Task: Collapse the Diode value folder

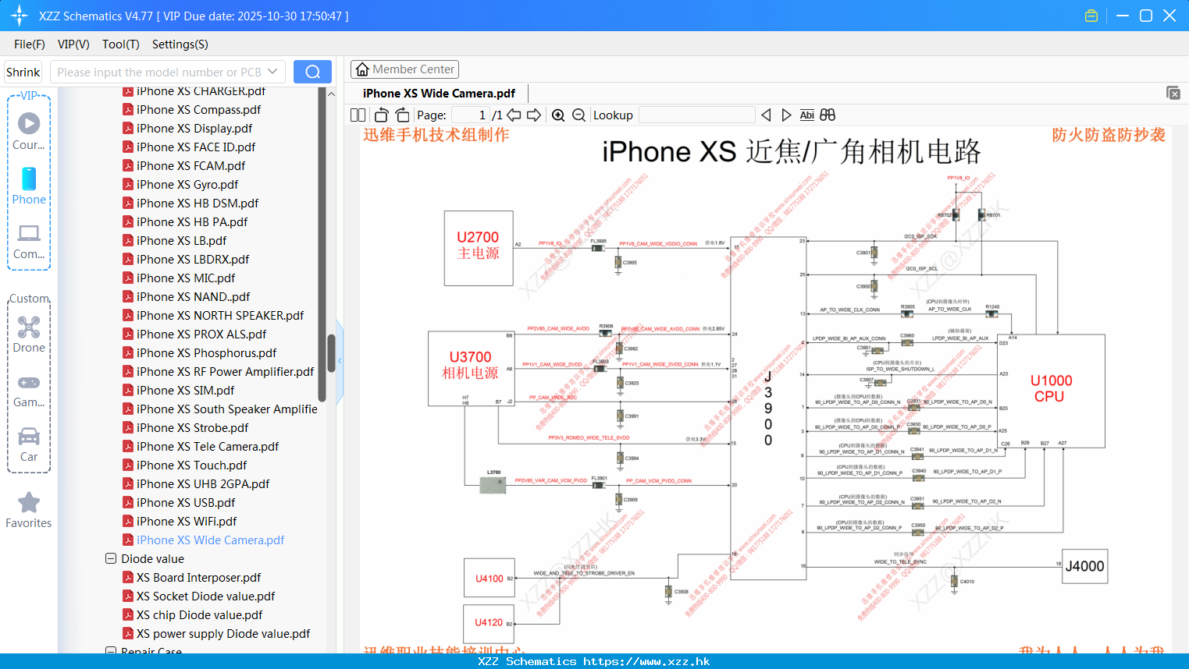Action: (111, 558)
